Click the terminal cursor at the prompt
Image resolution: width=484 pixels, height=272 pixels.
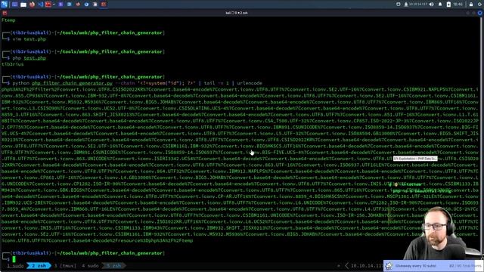14,259
